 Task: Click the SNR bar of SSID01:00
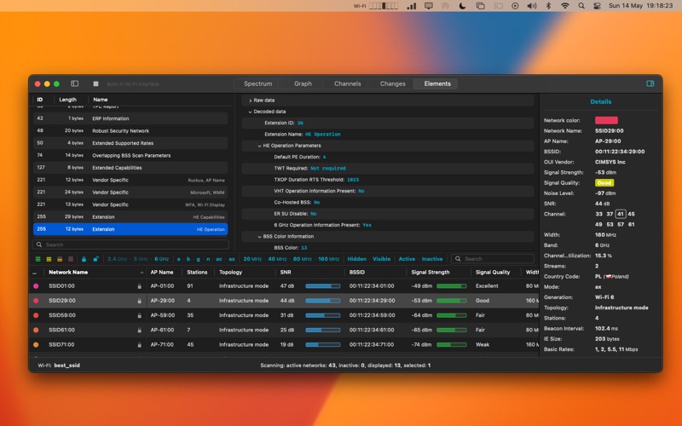(x=323, y=286)
